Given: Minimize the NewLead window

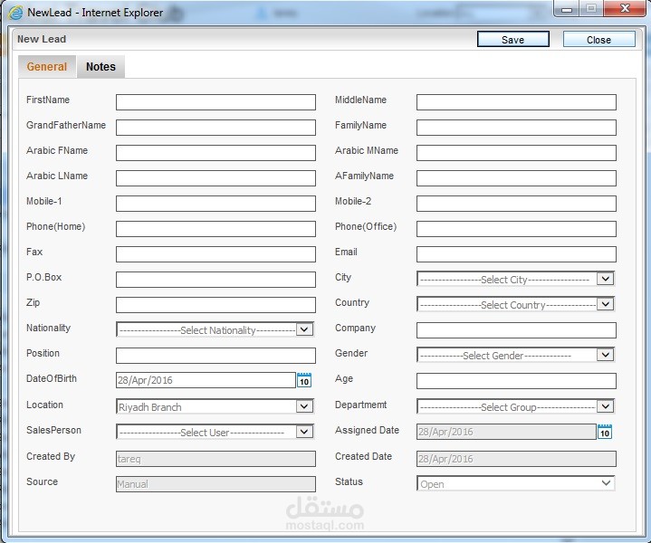Looking at the screenshot, I should (x=567, y=9).
